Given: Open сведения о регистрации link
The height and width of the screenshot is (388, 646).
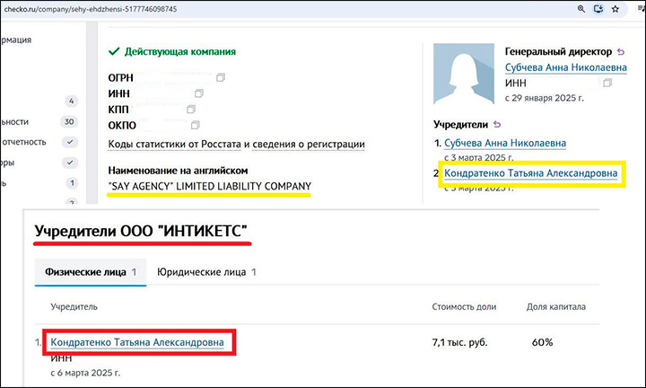Looking at the screenshot, I should click(x=309, y=145).
